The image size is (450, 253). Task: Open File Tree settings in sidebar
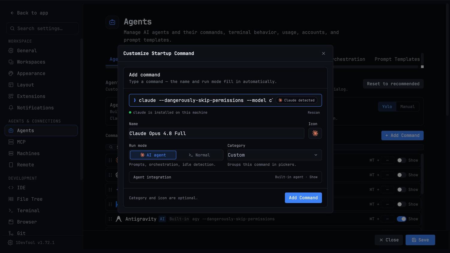41,199
